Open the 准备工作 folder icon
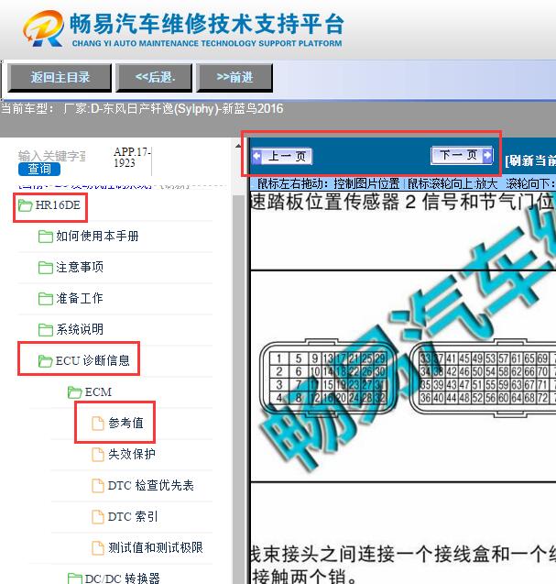Image resolution: width=556 pixels, height=584 pixels. (x=46, y=298)
